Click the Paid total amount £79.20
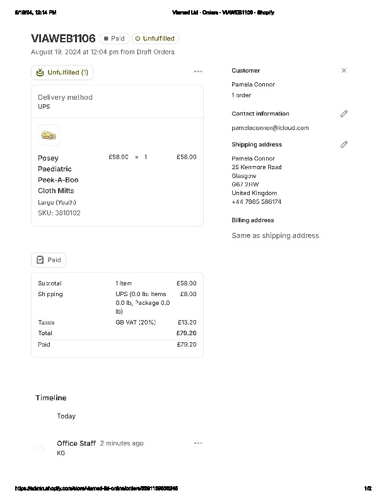The image size is (386, 500). point(187,345)
